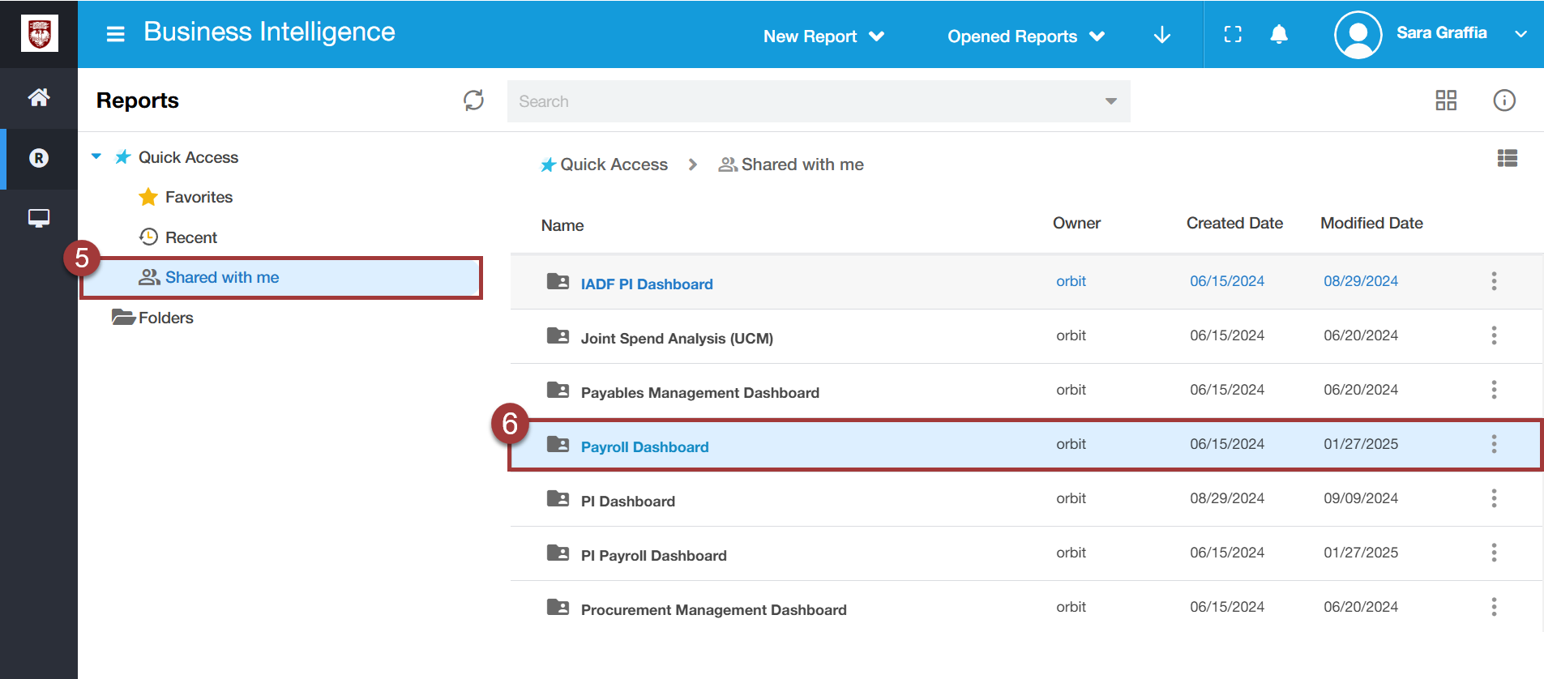The width and height of the screenshot is (1544, 679).
Task: Select the Reports R icon in sidebar
Action: pos(39,158)
